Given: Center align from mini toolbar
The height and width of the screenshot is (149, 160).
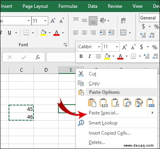Looking at the screenshot, I should [98, 56].
